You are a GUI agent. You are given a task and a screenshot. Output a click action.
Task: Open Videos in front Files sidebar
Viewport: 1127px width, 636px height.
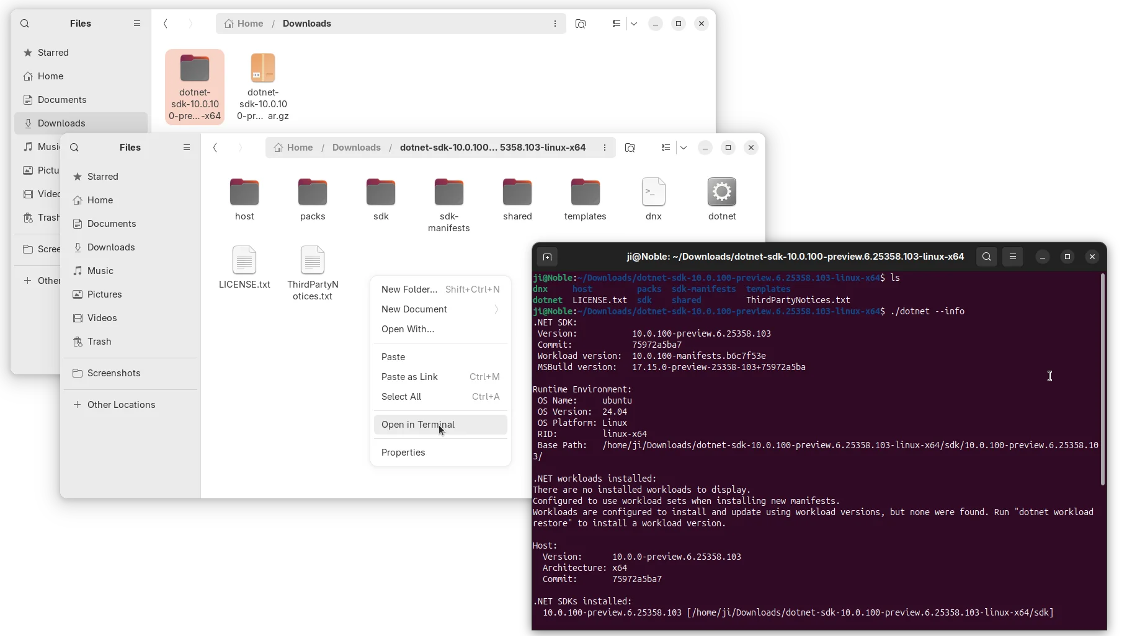130,318
